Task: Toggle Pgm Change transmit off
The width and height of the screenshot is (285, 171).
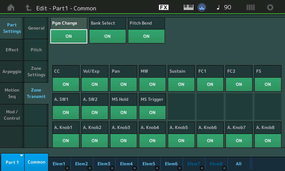Action: (x=69, y=36)
